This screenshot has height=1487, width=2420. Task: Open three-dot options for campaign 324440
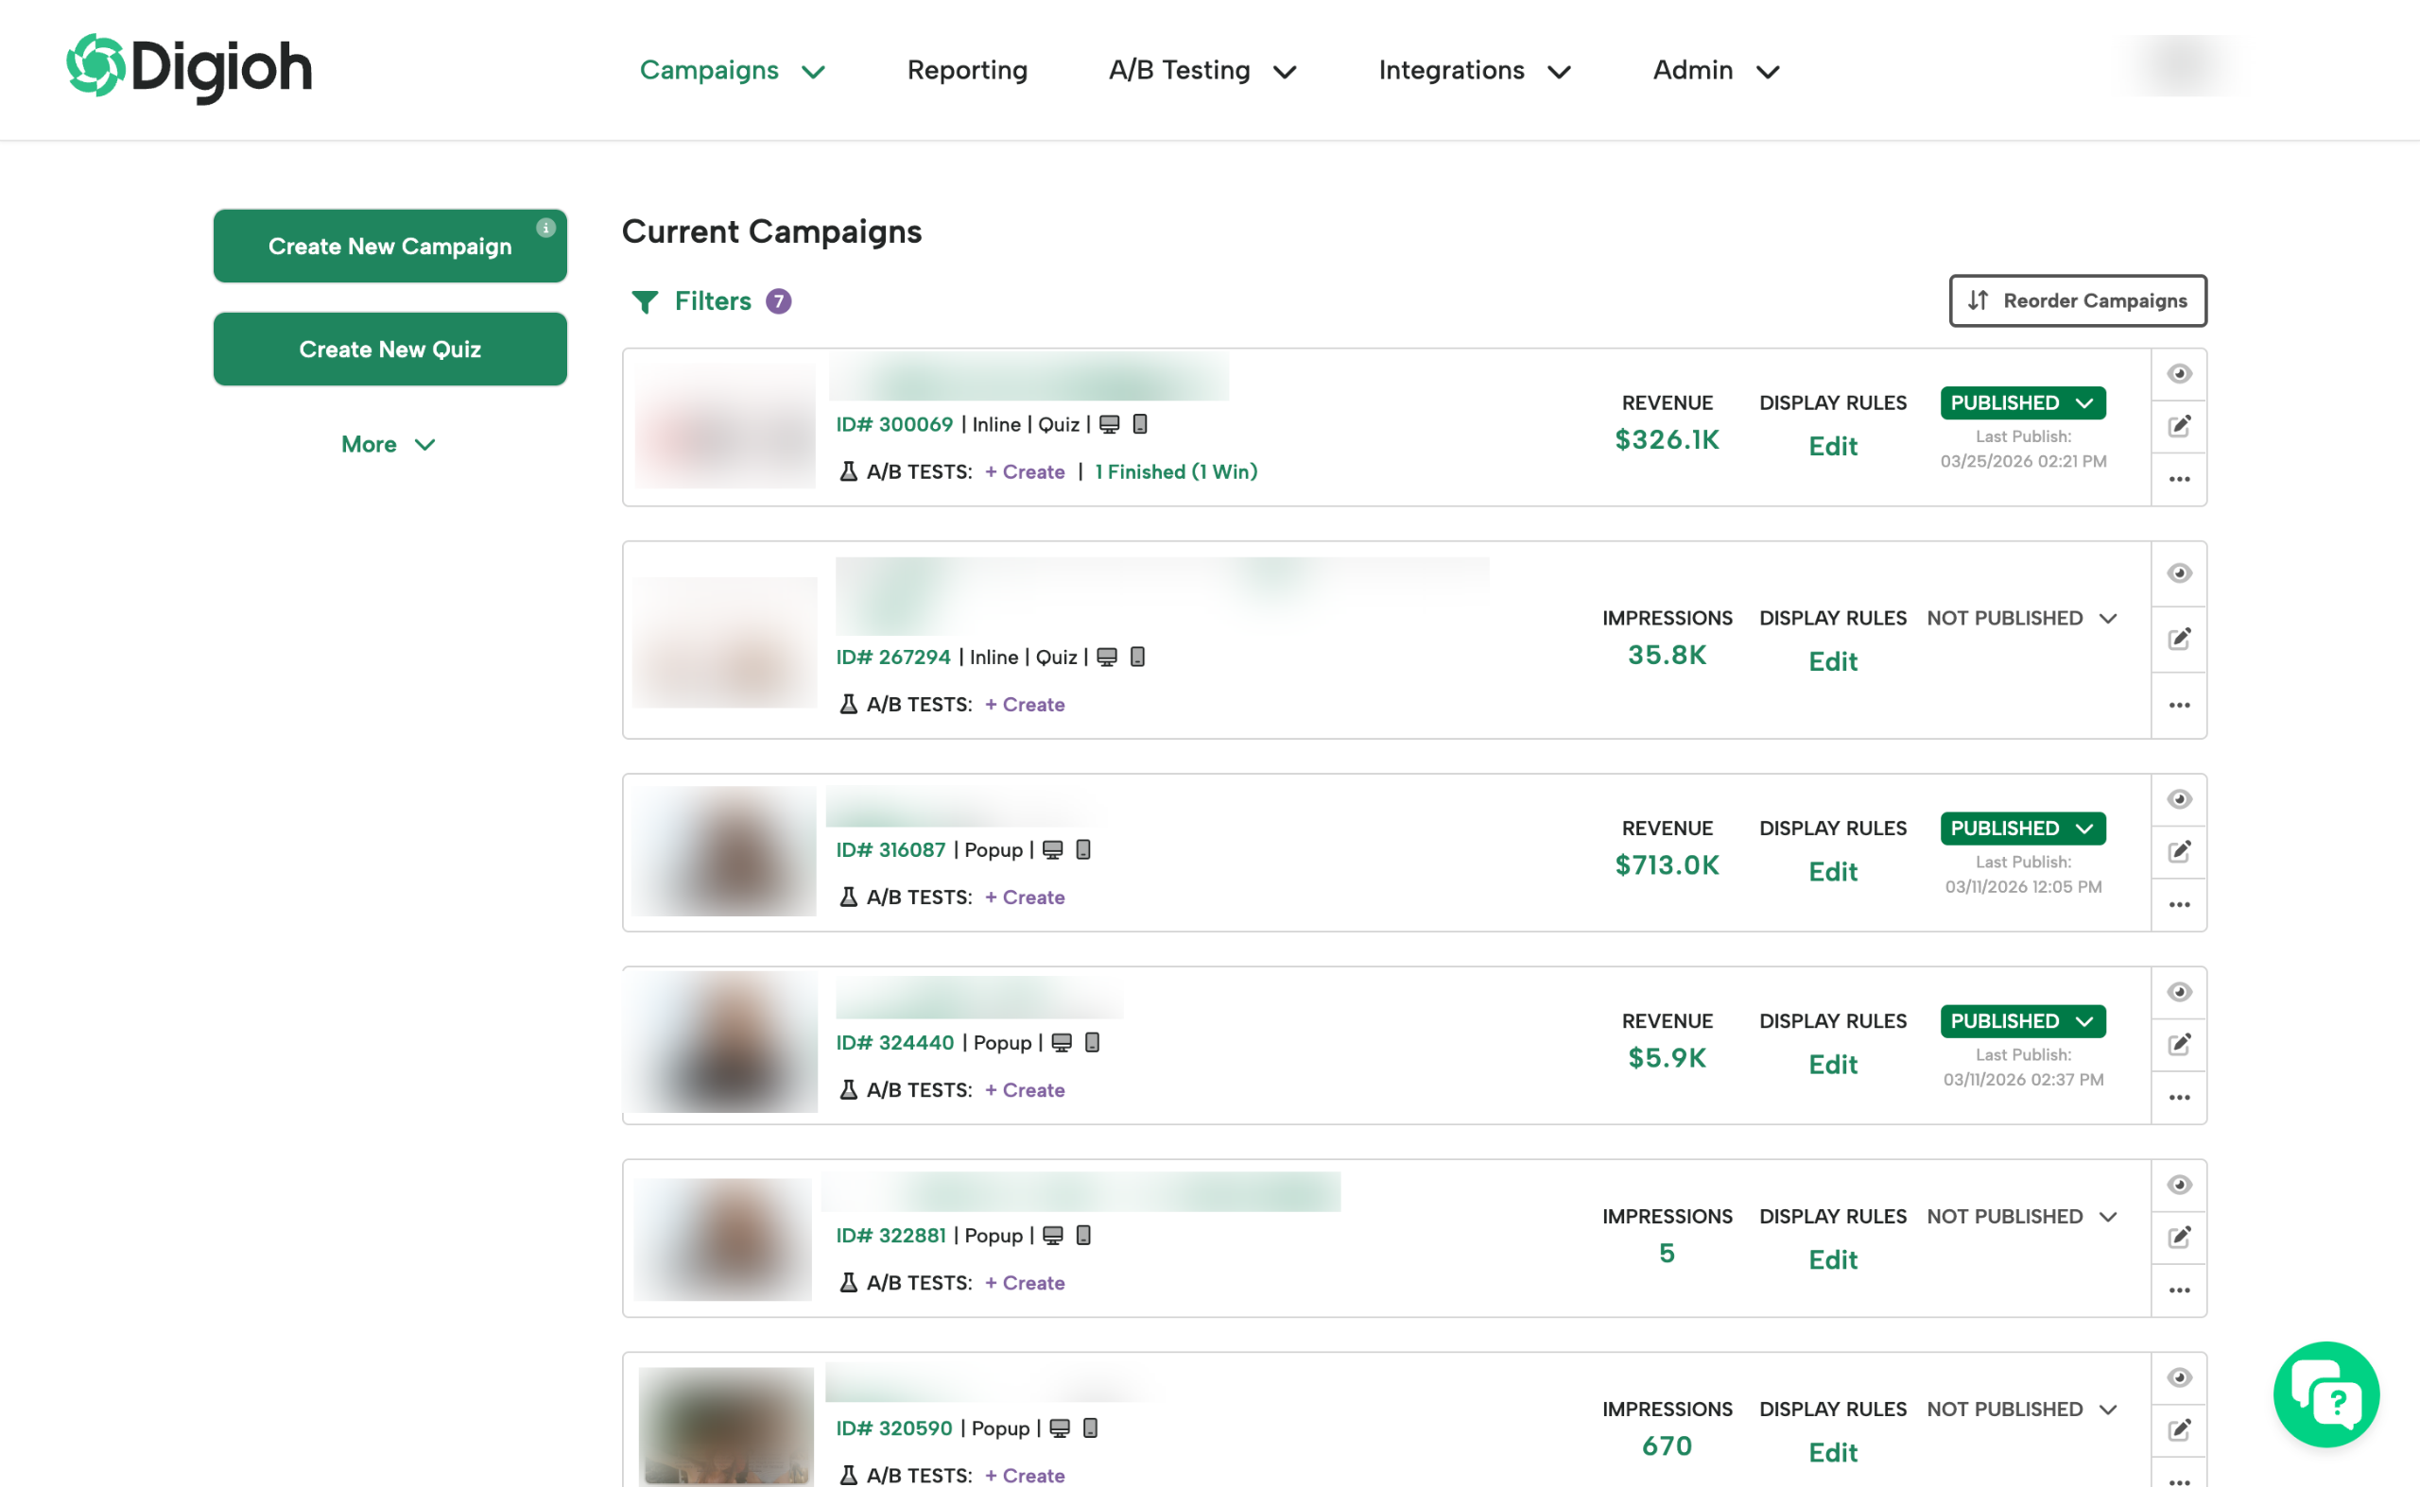pyautogui.click(x=2178, y=1098)
